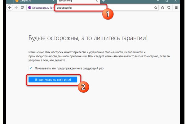Screen dimensions: 186x124
Task: Click the orange step 1 marker
Action: pyautogui.click(x=108, y=14)
